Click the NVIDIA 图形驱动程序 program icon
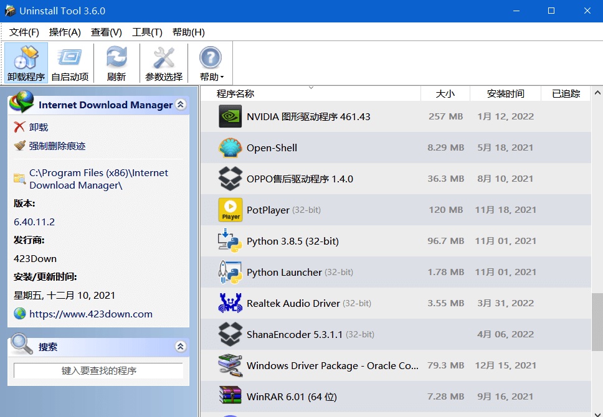 coord(230,116)
